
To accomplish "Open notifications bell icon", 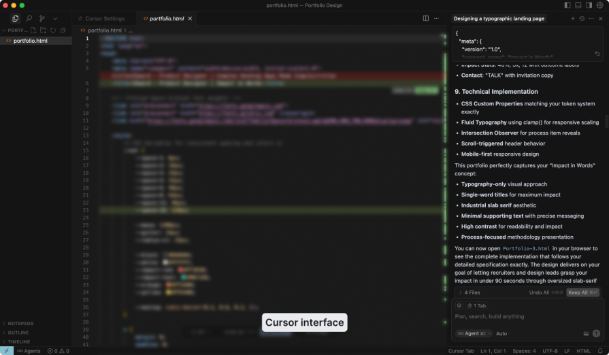I will pos(600,351).
